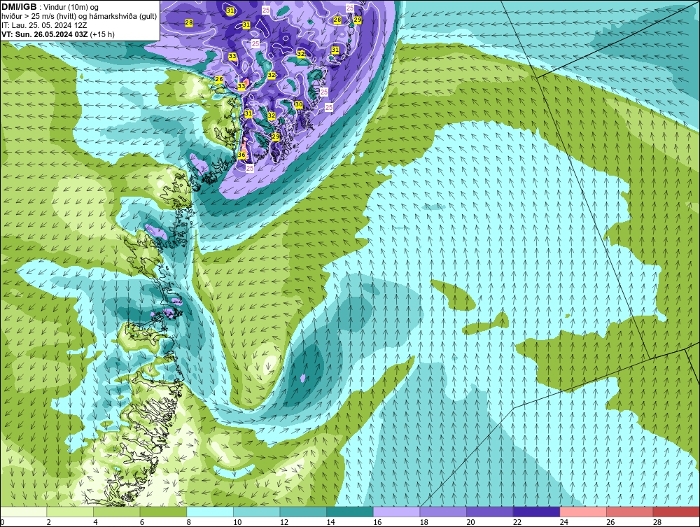Select the pale cyan 8–10 m/s legend swatch
Screen dimensions: 700x527
210,512
